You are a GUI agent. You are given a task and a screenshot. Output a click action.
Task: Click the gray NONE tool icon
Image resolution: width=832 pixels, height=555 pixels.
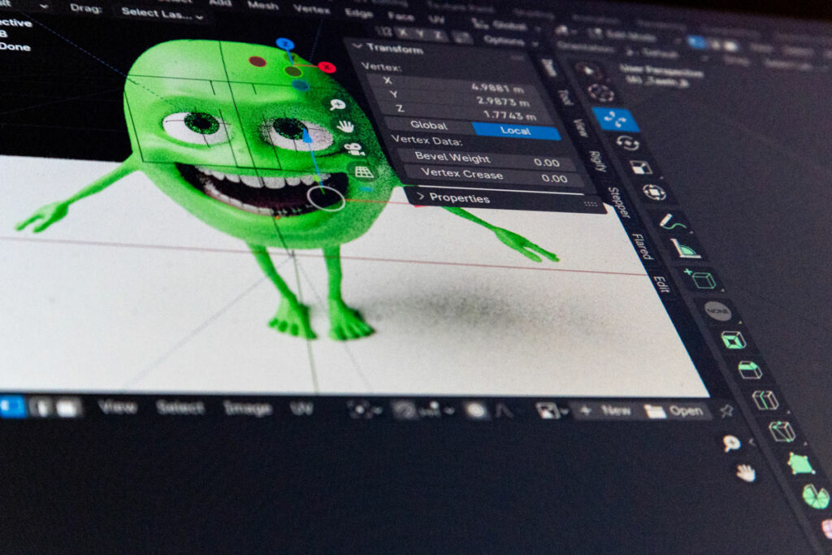(717, 311)
